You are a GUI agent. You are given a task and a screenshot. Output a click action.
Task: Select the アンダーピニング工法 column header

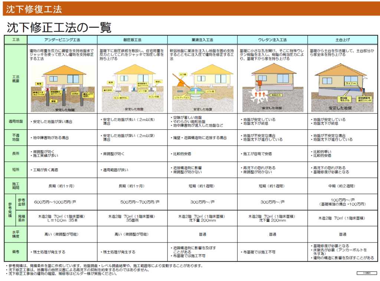(x=62, y=40)
